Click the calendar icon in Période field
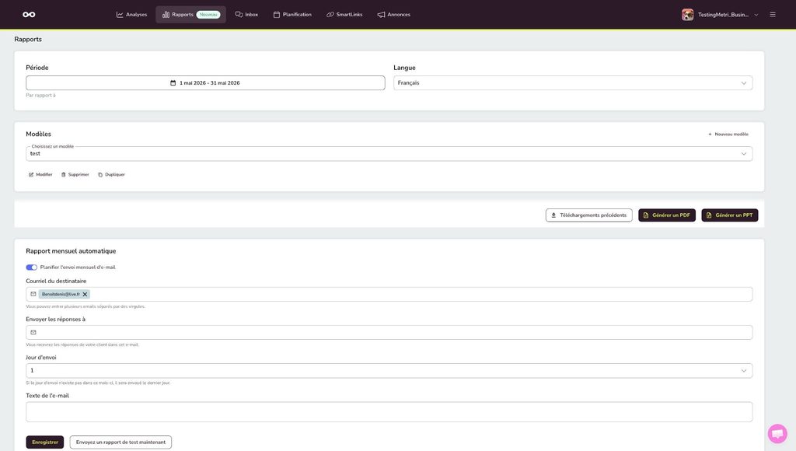Screen dimensions: 796x451 click(x=173, y=82)
